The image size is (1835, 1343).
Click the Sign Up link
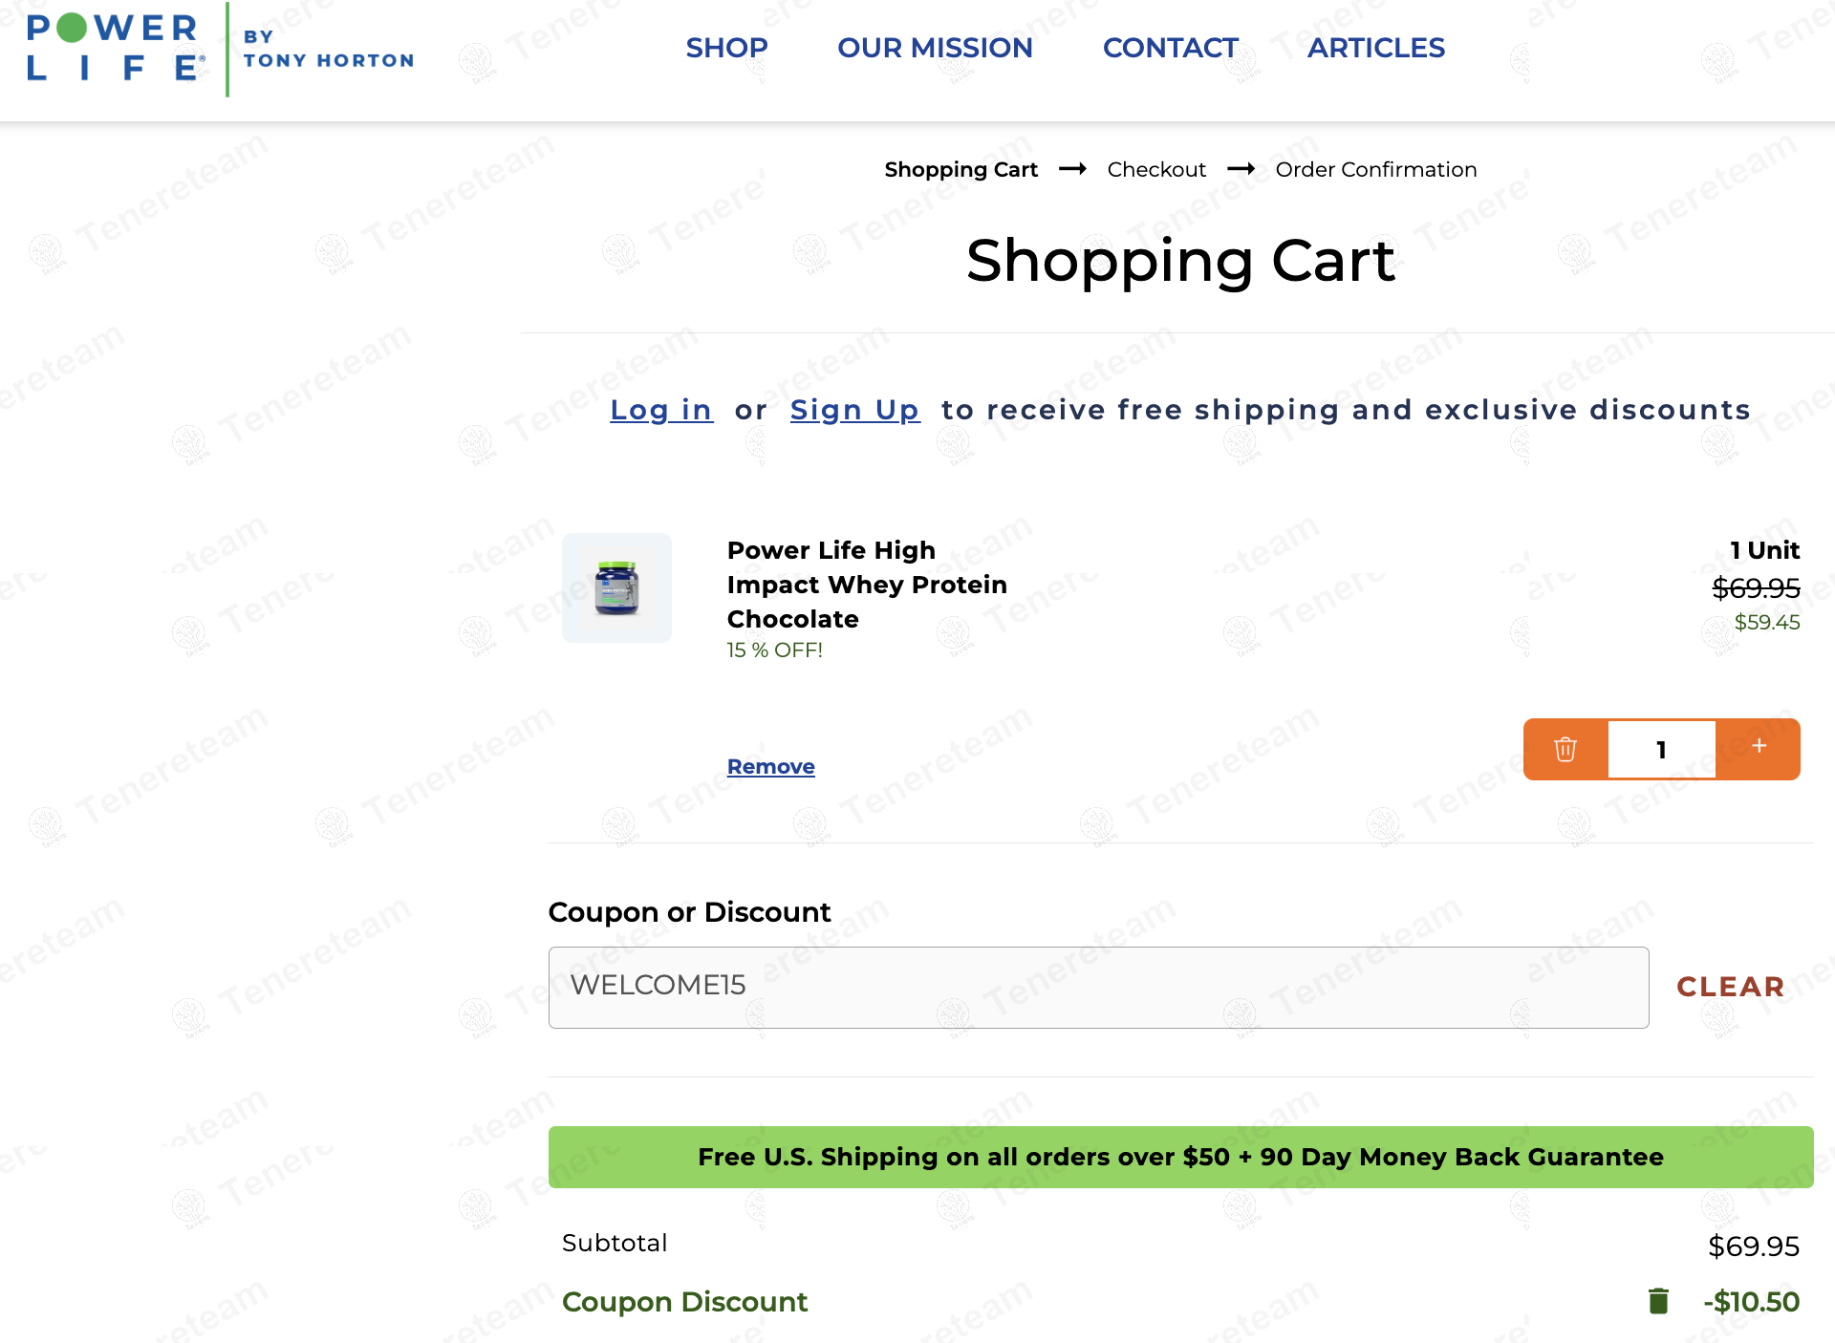tap(854, 410)
